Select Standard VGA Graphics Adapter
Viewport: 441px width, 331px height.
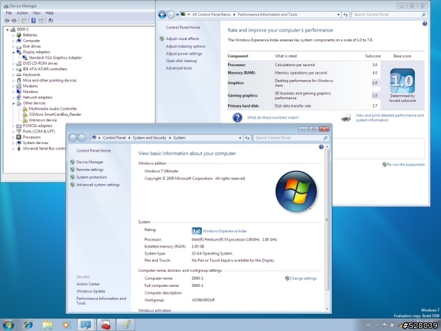point(55,58)
